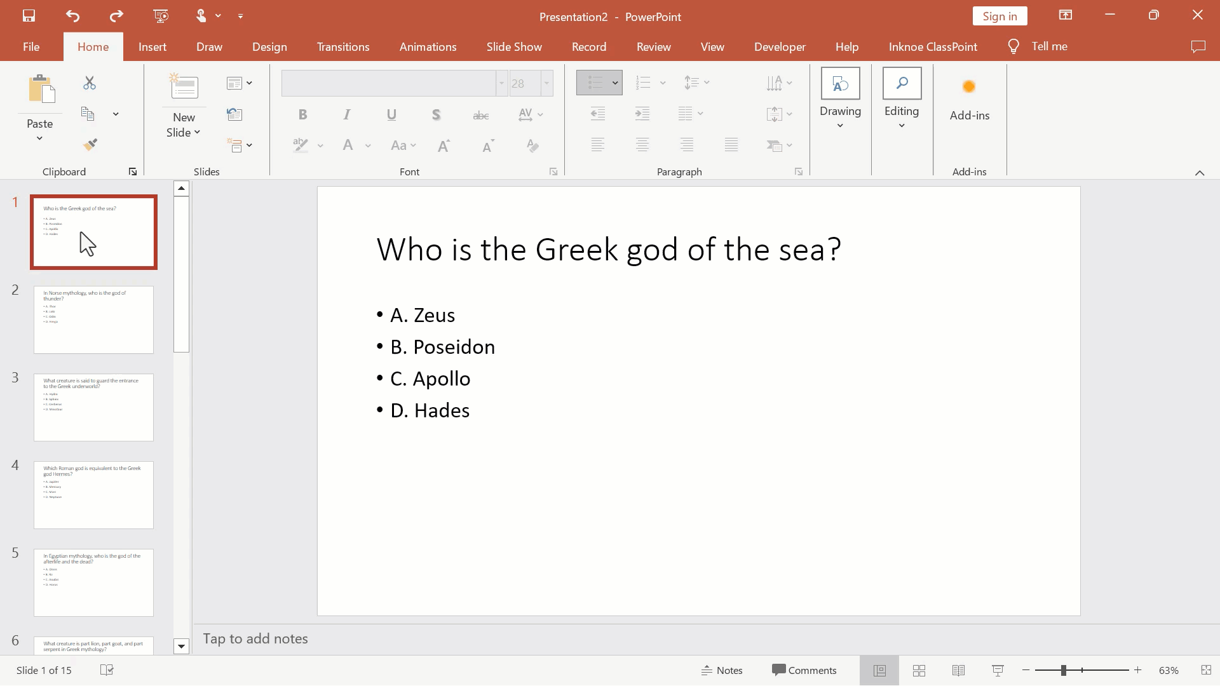Click the Slide Show ribbon tab
Screen dimensions: 1220x686
515,46
